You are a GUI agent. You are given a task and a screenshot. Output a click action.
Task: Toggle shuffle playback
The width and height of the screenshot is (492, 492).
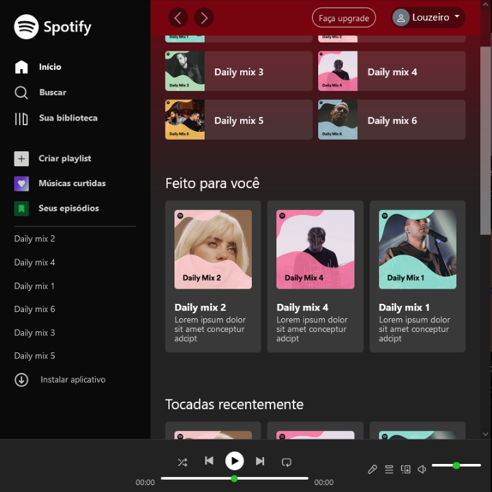point(182,462)
